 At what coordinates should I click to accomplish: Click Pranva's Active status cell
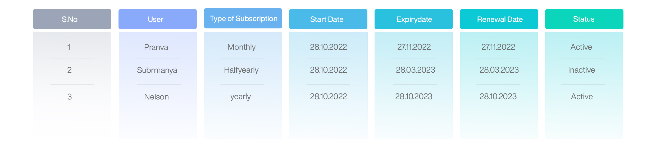coord(581,47)
